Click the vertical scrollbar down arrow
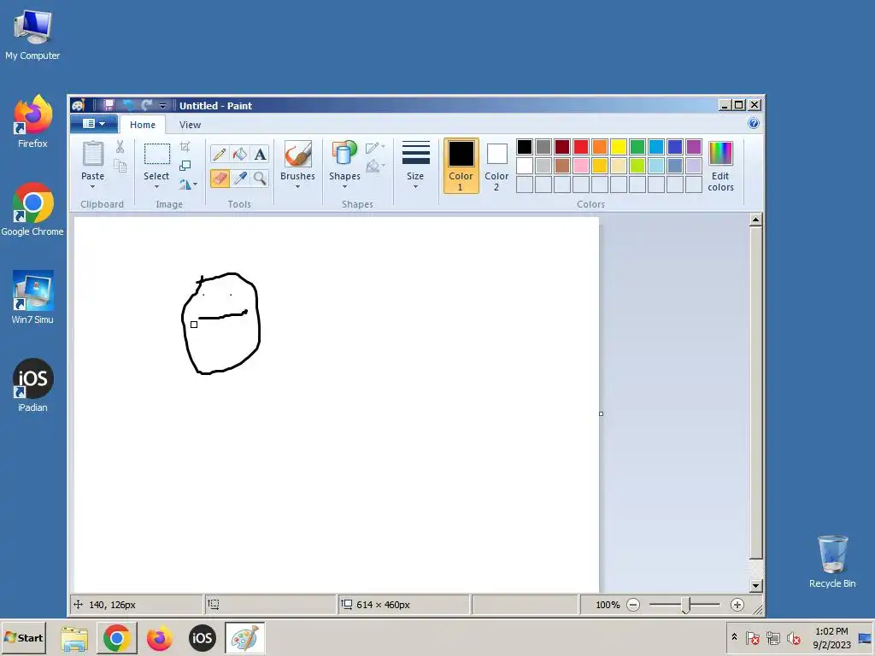Viewport: 875px width, 656px height. (x=756, y=586)
